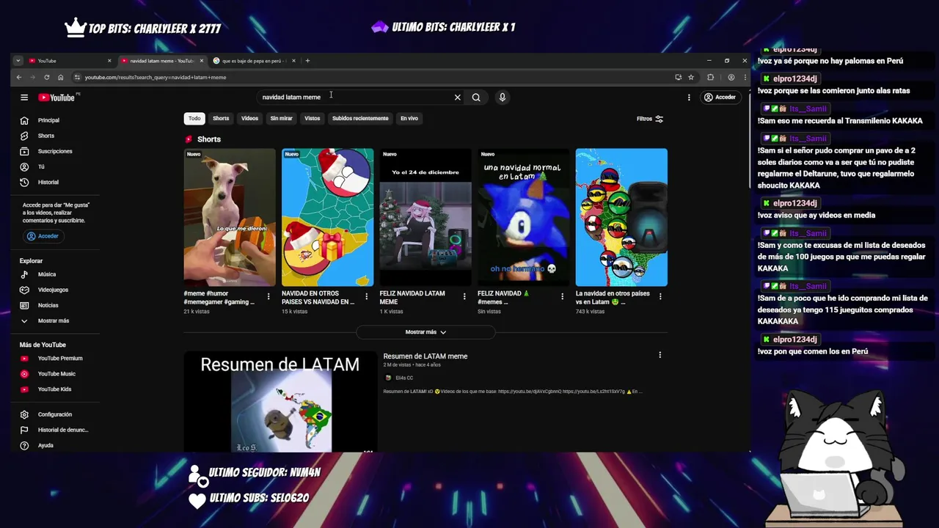
Task: Select the Shorts filter chip
Action: 221,118
